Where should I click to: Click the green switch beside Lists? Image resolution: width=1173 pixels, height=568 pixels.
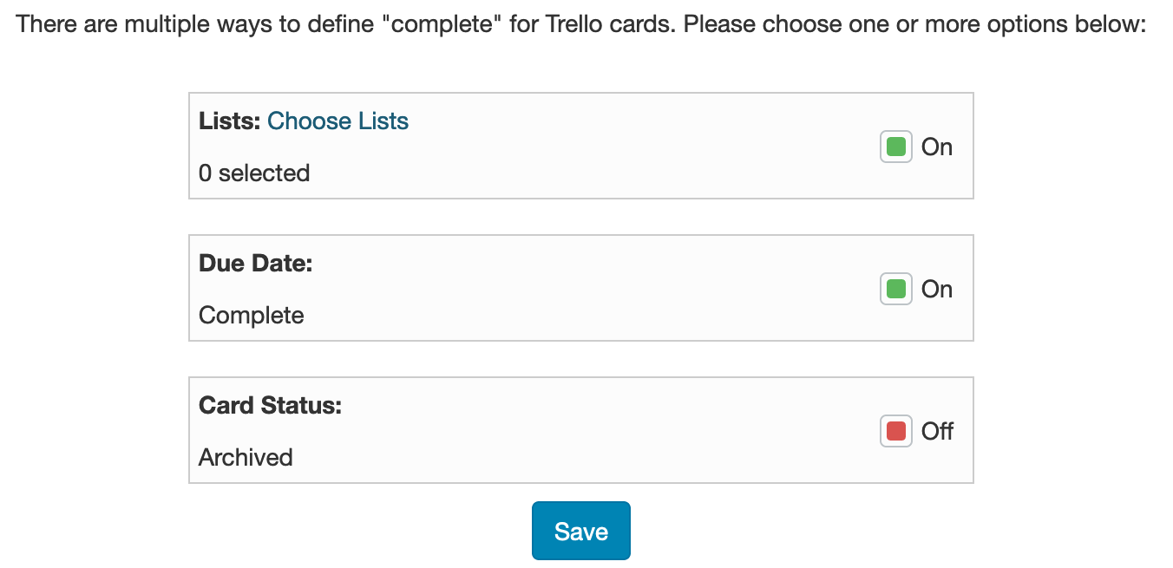pos(895,147)
